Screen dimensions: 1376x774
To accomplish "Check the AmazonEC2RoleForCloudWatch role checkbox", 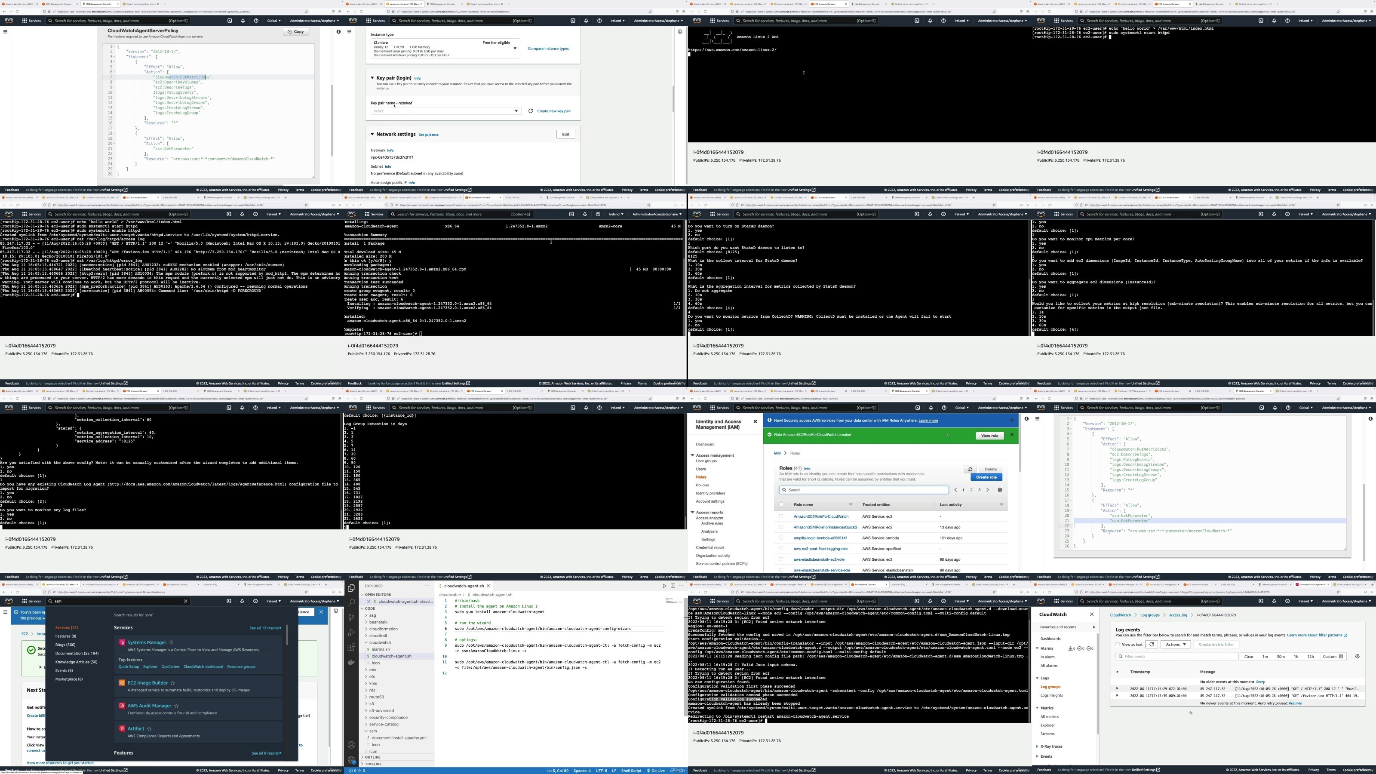I will (x=781, y=516).
